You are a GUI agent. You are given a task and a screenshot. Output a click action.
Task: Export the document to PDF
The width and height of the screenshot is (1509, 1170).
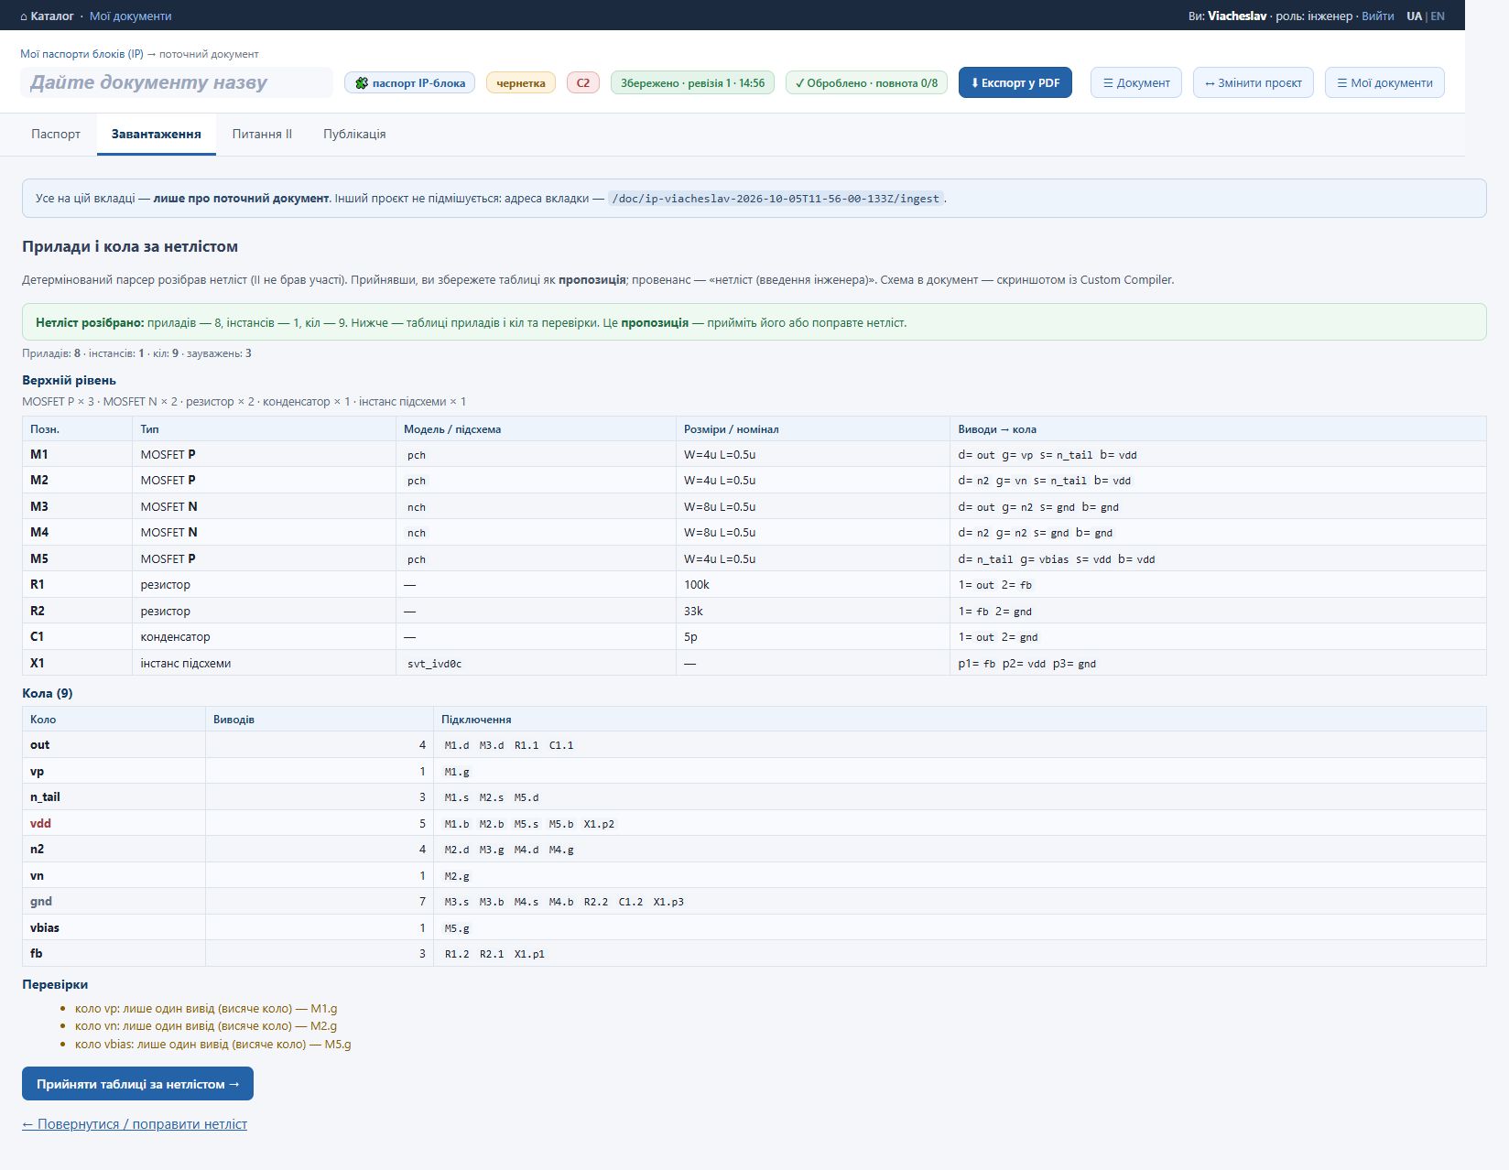(x=1015, y=82)
